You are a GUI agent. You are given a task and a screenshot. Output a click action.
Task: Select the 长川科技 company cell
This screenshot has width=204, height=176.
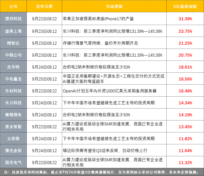[13, 103]
